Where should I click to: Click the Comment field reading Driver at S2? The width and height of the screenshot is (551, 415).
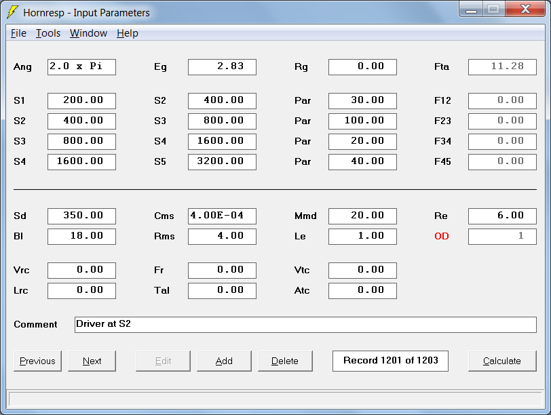click(x=305, y=324)
